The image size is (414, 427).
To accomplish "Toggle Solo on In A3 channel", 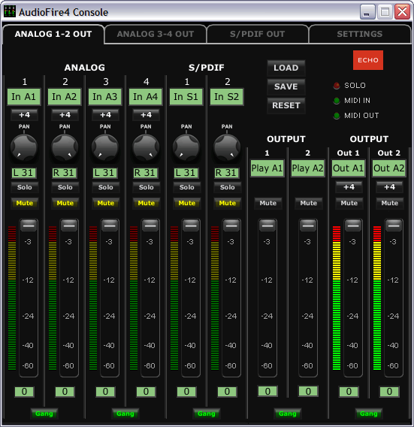I will click(x=106, y=187).
